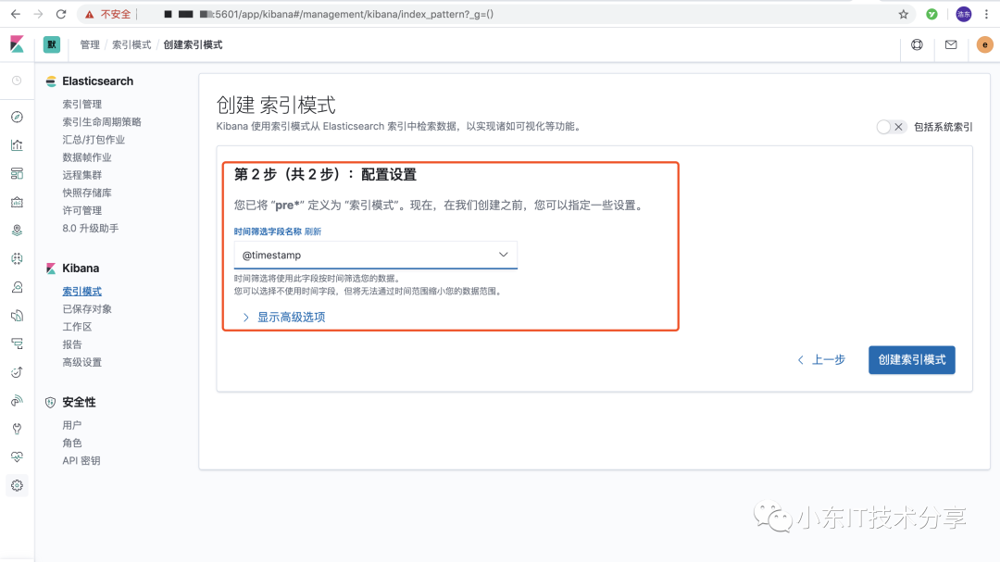1000x562 pixels.
Task: Open Stack Monitoring heartbeat icon
Action: pos(18,456)
